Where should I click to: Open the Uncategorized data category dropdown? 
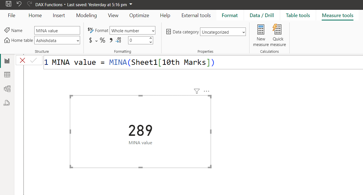click(223, 32)
